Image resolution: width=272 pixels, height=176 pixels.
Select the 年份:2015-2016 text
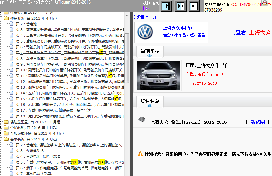201,84
